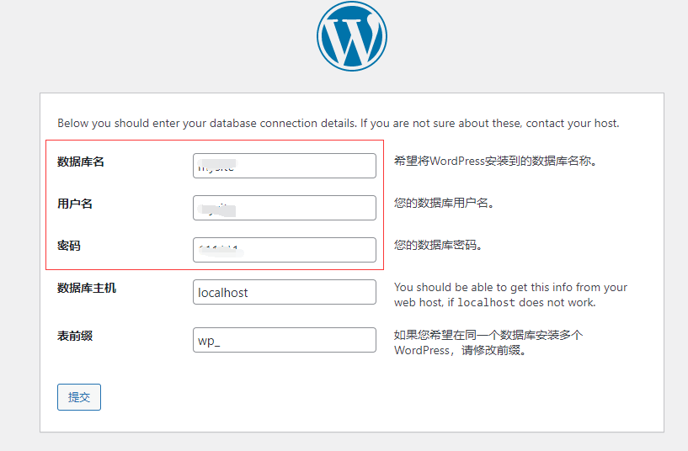688x451 pixels.
Task: Select the 表前缀 label
Action: point(75,337)
